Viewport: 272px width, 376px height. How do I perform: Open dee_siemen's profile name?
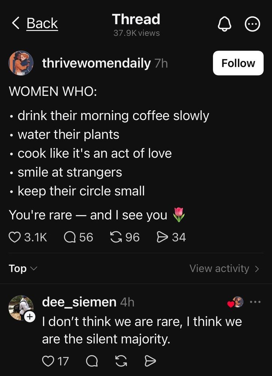tap(79, 302)
